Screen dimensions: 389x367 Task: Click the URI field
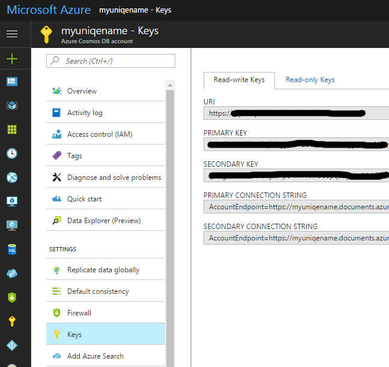click(296, 113)
